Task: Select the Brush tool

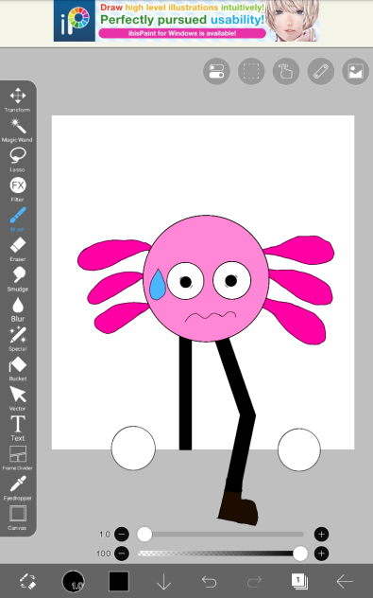Action: click(18, 220)
